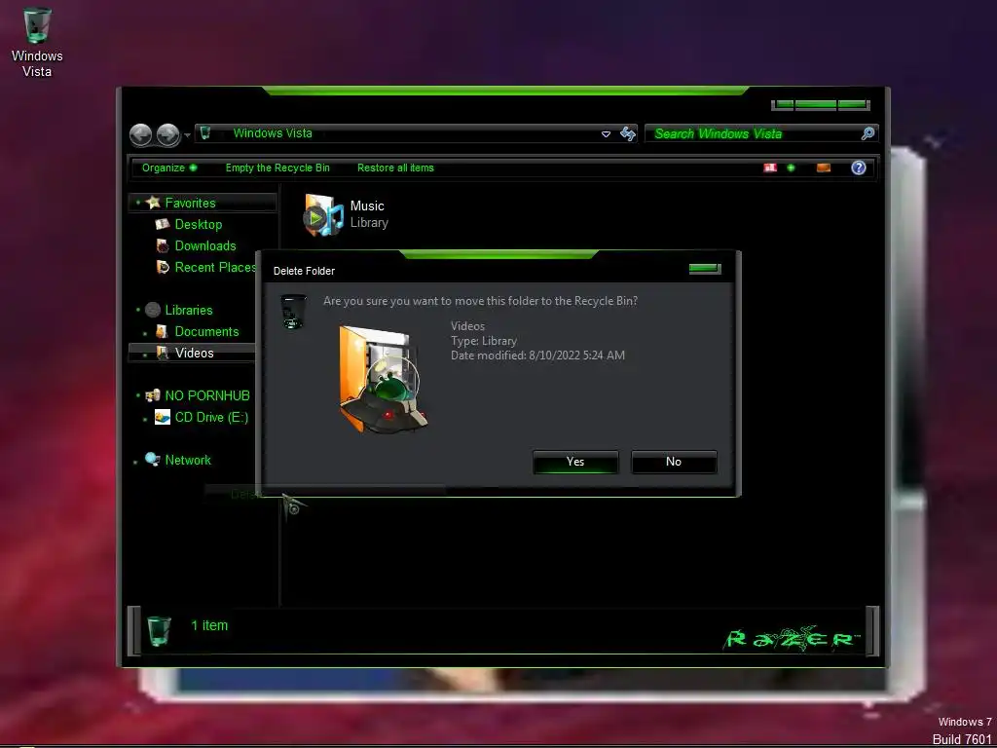Open Recent Places in Favorites
This screenshot has width=997, height=748.
pyautogui.click(x=215, y=268)
